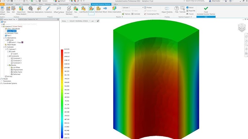Select Nodes 16010 in the tree

click(12, 31)
